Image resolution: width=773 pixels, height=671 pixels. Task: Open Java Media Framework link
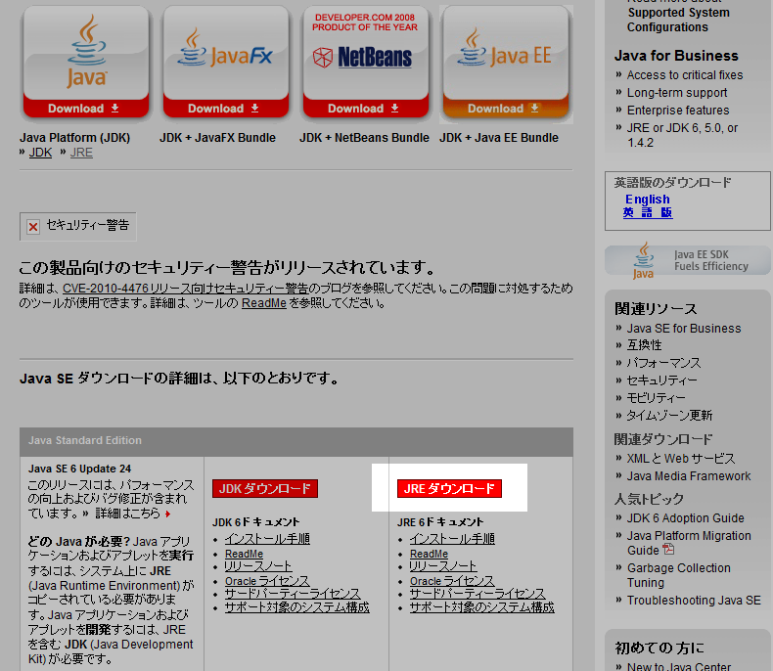[689, 476]
